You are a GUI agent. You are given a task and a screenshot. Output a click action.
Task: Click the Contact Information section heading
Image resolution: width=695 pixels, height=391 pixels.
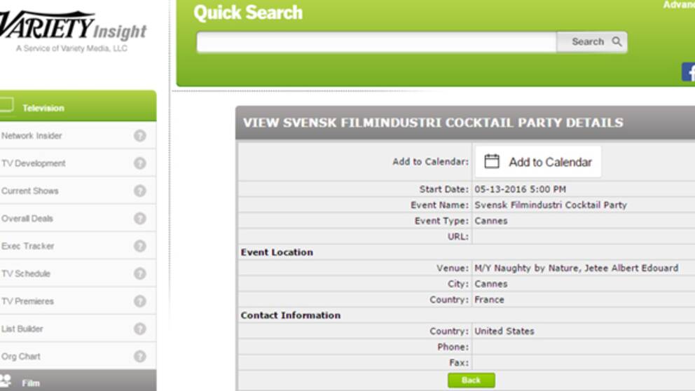click(x=290, y=315)
